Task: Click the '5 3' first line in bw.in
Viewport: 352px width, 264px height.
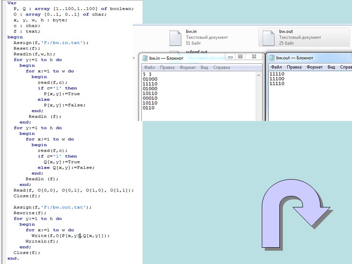Action: [147, 74]
